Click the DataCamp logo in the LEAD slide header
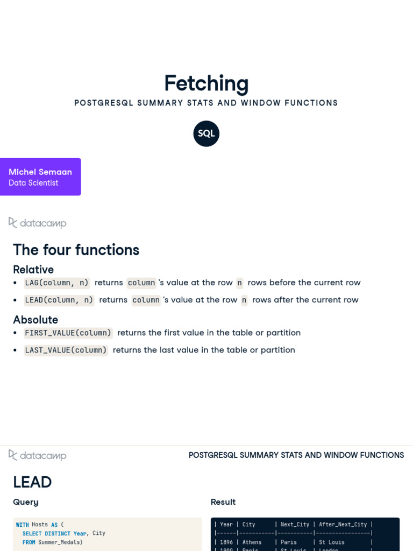The image size is (413, 551). tap(37, 455)
